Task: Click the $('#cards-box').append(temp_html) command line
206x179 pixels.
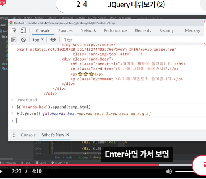Action: (54, 107)
